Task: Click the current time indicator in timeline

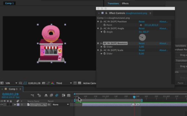Action: point(134,97)
